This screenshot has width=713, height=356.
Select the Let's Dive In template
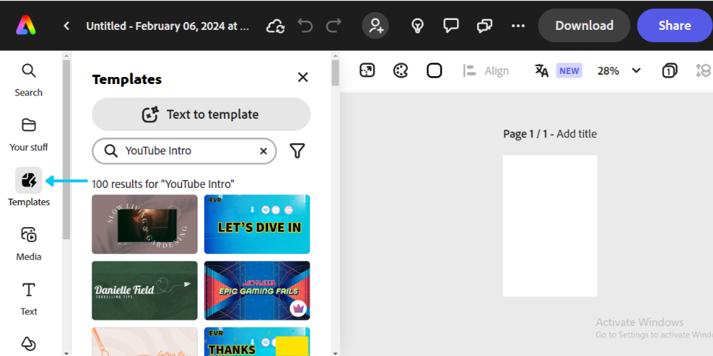point(257,224)
